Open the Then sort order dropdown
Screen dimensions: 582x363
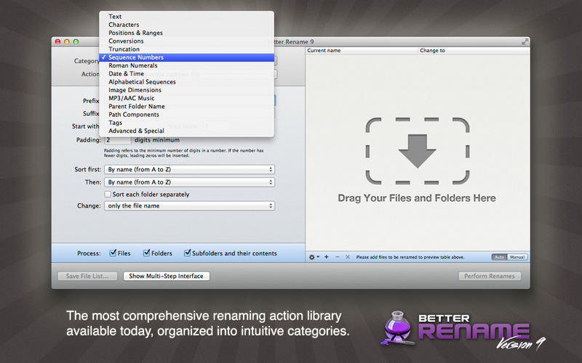point(189,182)
